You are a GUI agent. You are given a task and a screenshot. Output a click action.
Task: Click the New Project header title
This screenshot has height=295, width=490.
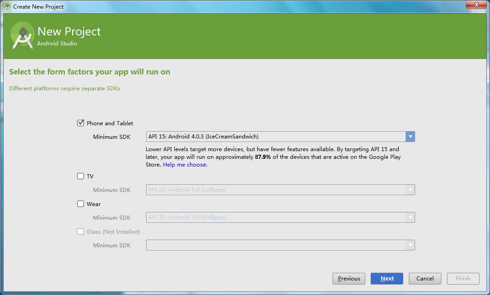[69, 31]
